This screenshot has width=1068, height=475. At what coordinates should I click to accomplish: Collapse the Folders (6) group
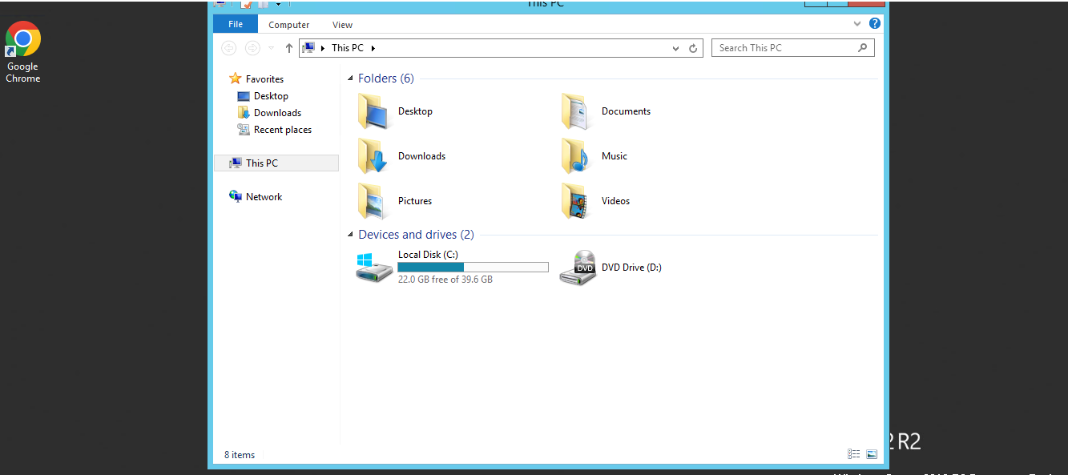[x=350, y=78]
